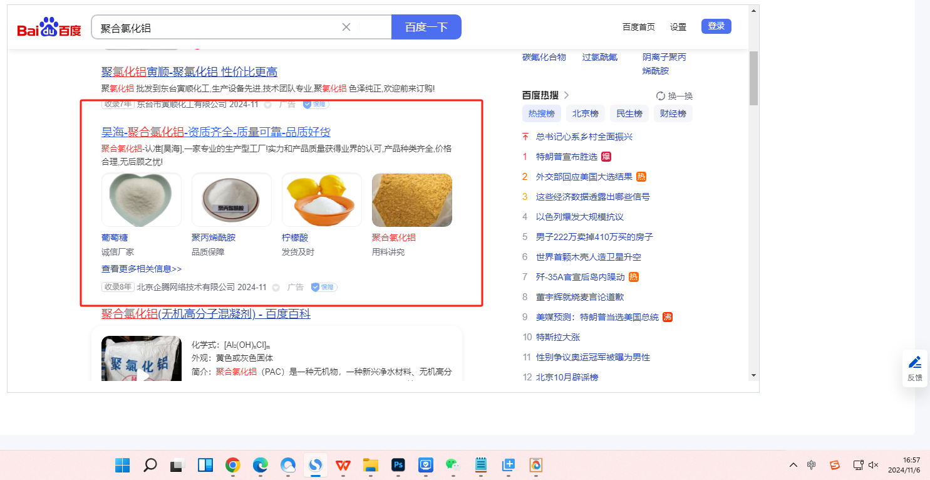
Task: Click the 柠檬酸 product link
Action: pos(295,237)
